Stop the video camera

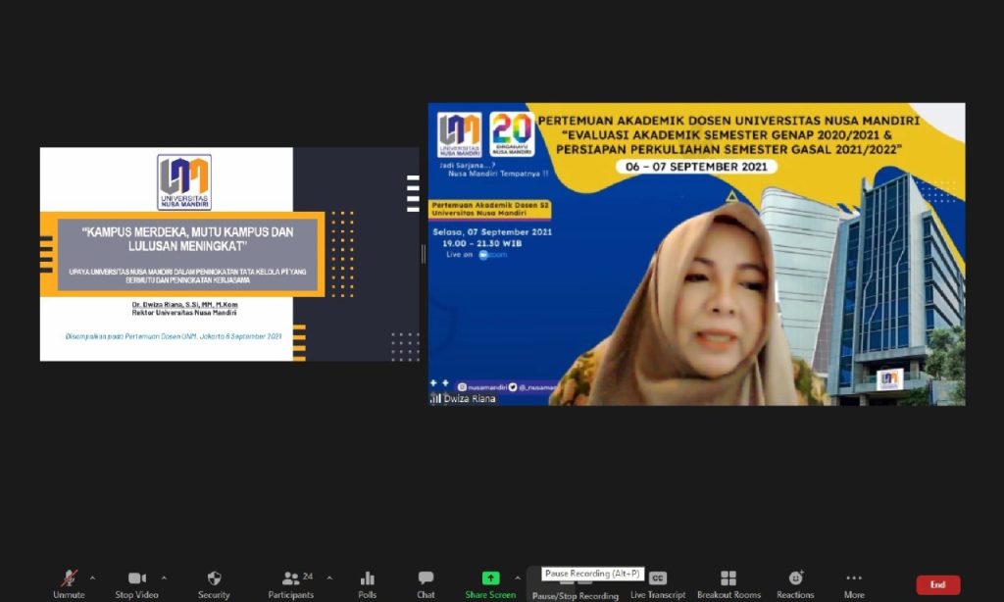[x=136, y=584]
